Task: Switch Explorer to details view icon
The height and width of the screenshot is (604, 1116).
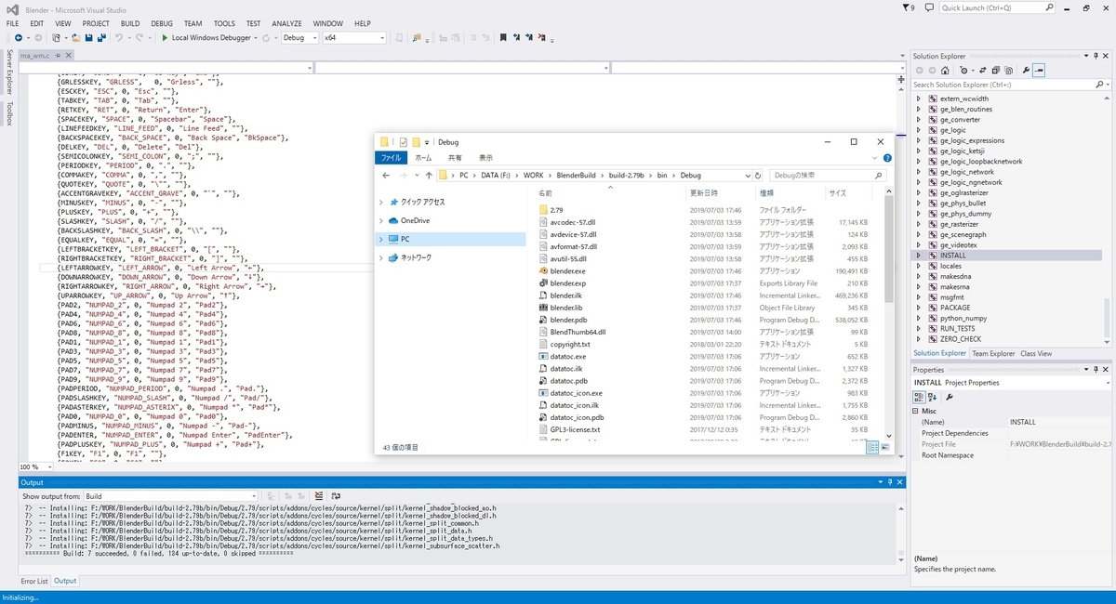Action: (x=872, y=448)
